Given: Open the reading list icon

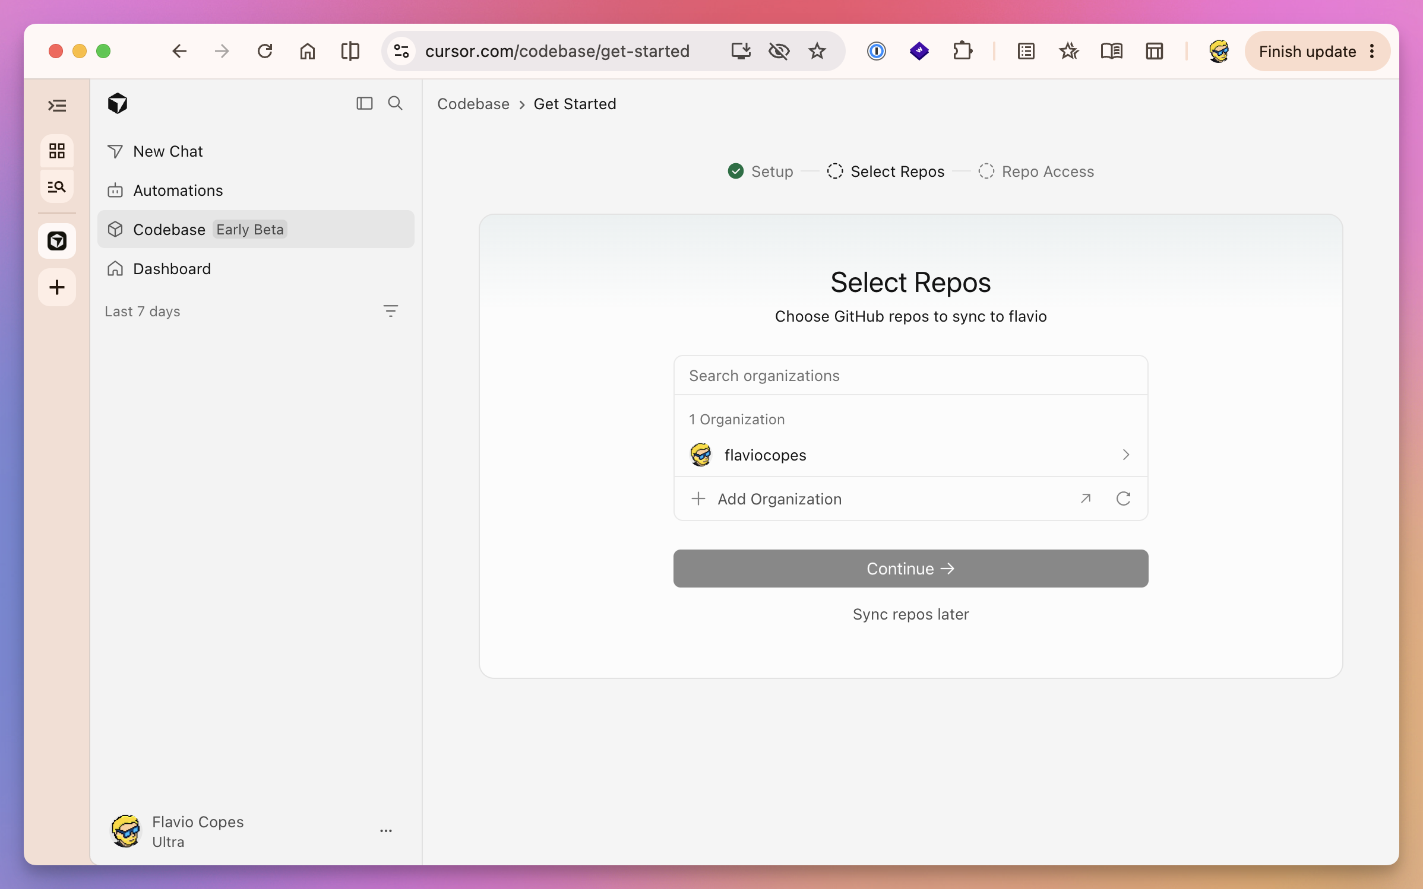Looking at the screenshot, I should click(x=1026, y=51).
